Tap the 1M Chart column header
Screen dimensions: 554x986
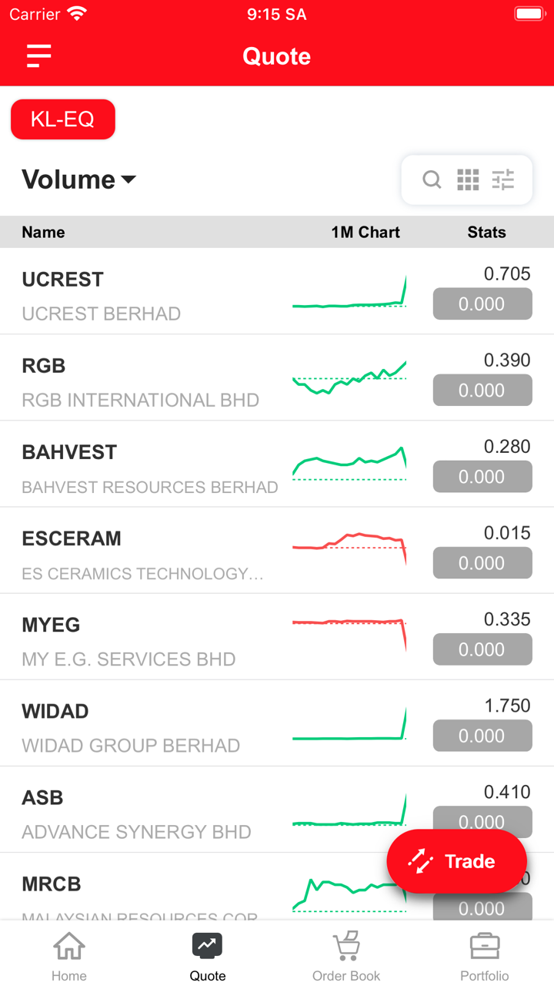tap(365, 233)
